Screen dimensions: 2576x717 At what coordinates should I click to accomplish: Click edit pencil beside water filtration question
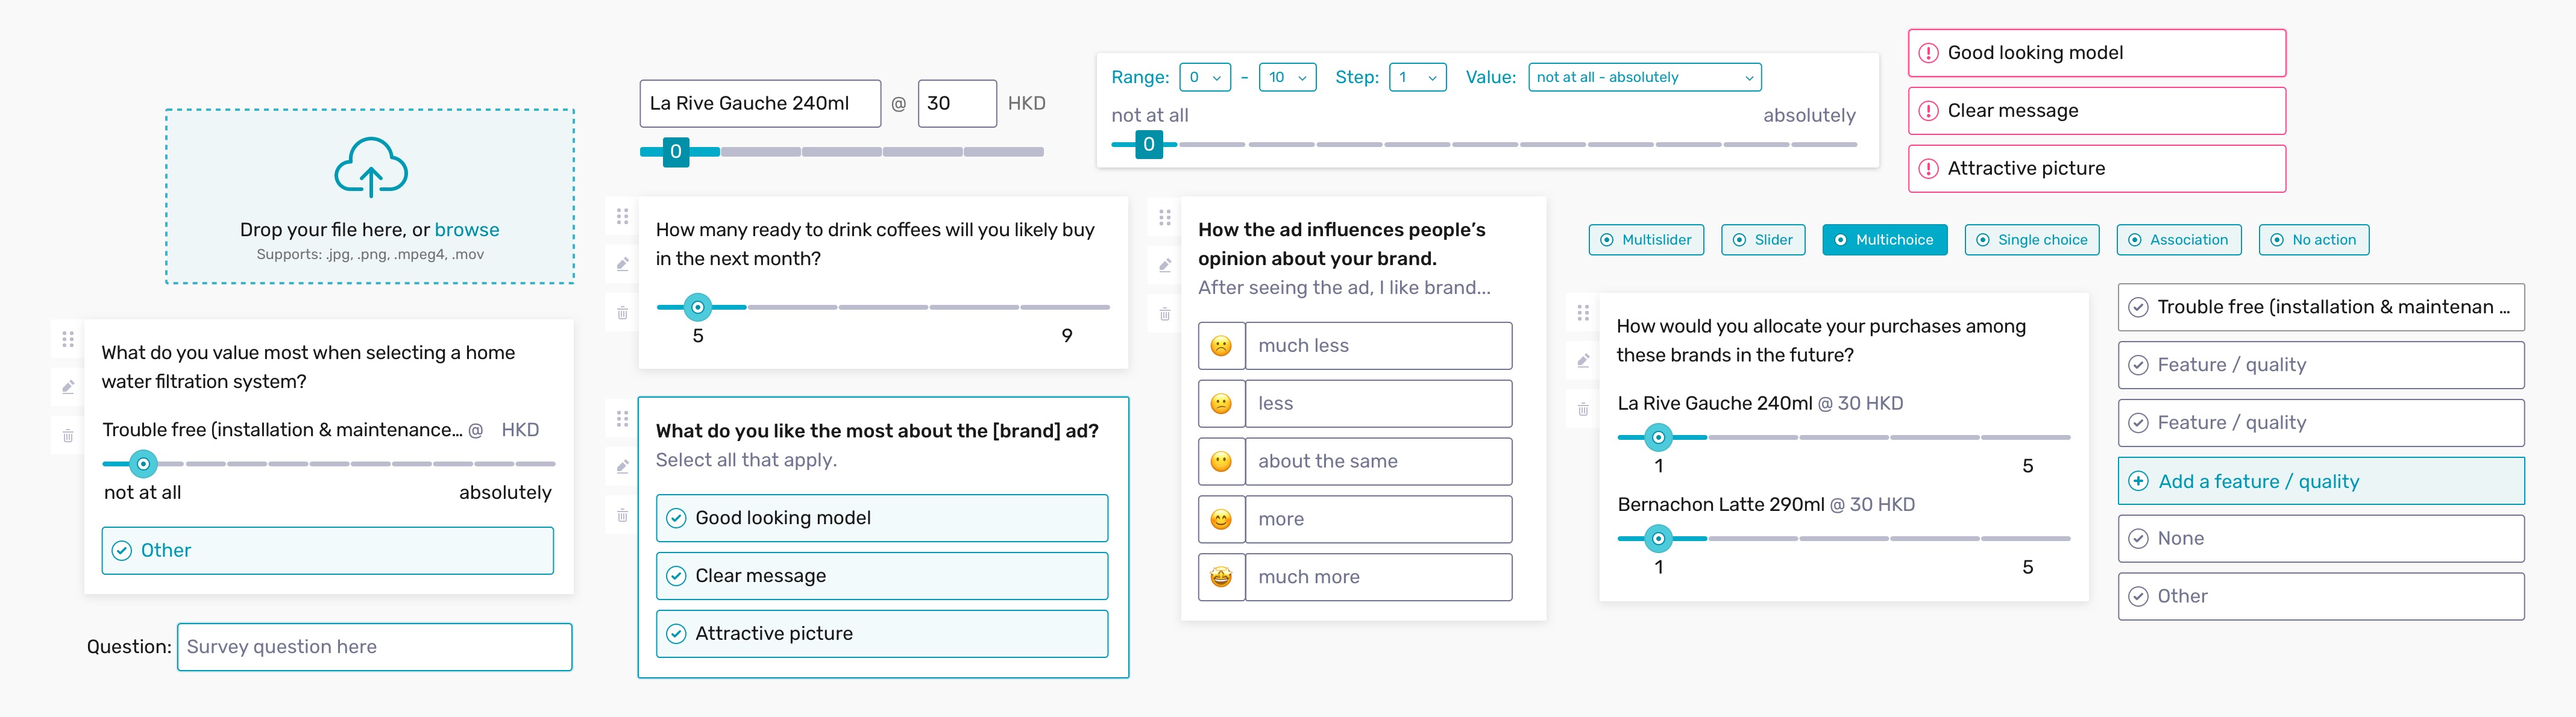(68, 387)
